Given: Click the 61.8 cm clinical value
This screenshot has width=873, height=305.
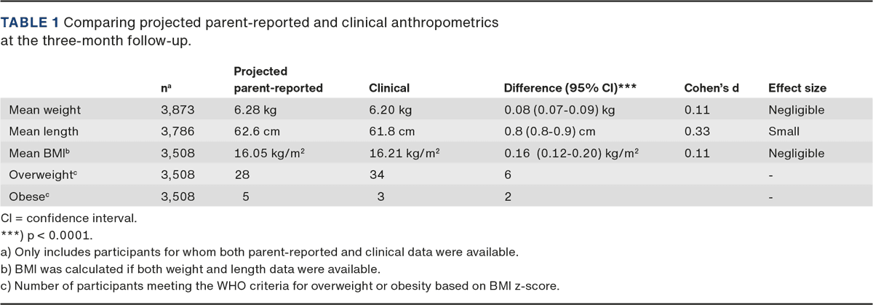Looking at the screenshot, I should (389, 132).
